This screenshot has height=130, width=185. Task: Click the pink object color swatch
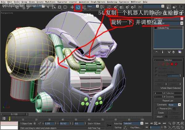[x=182, y=18]
